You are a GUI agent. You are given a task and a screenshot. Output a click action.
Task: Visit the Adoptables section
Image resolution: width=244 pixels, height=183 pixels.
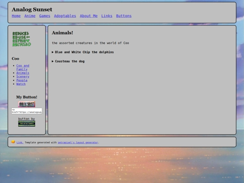tap(65, 16)
